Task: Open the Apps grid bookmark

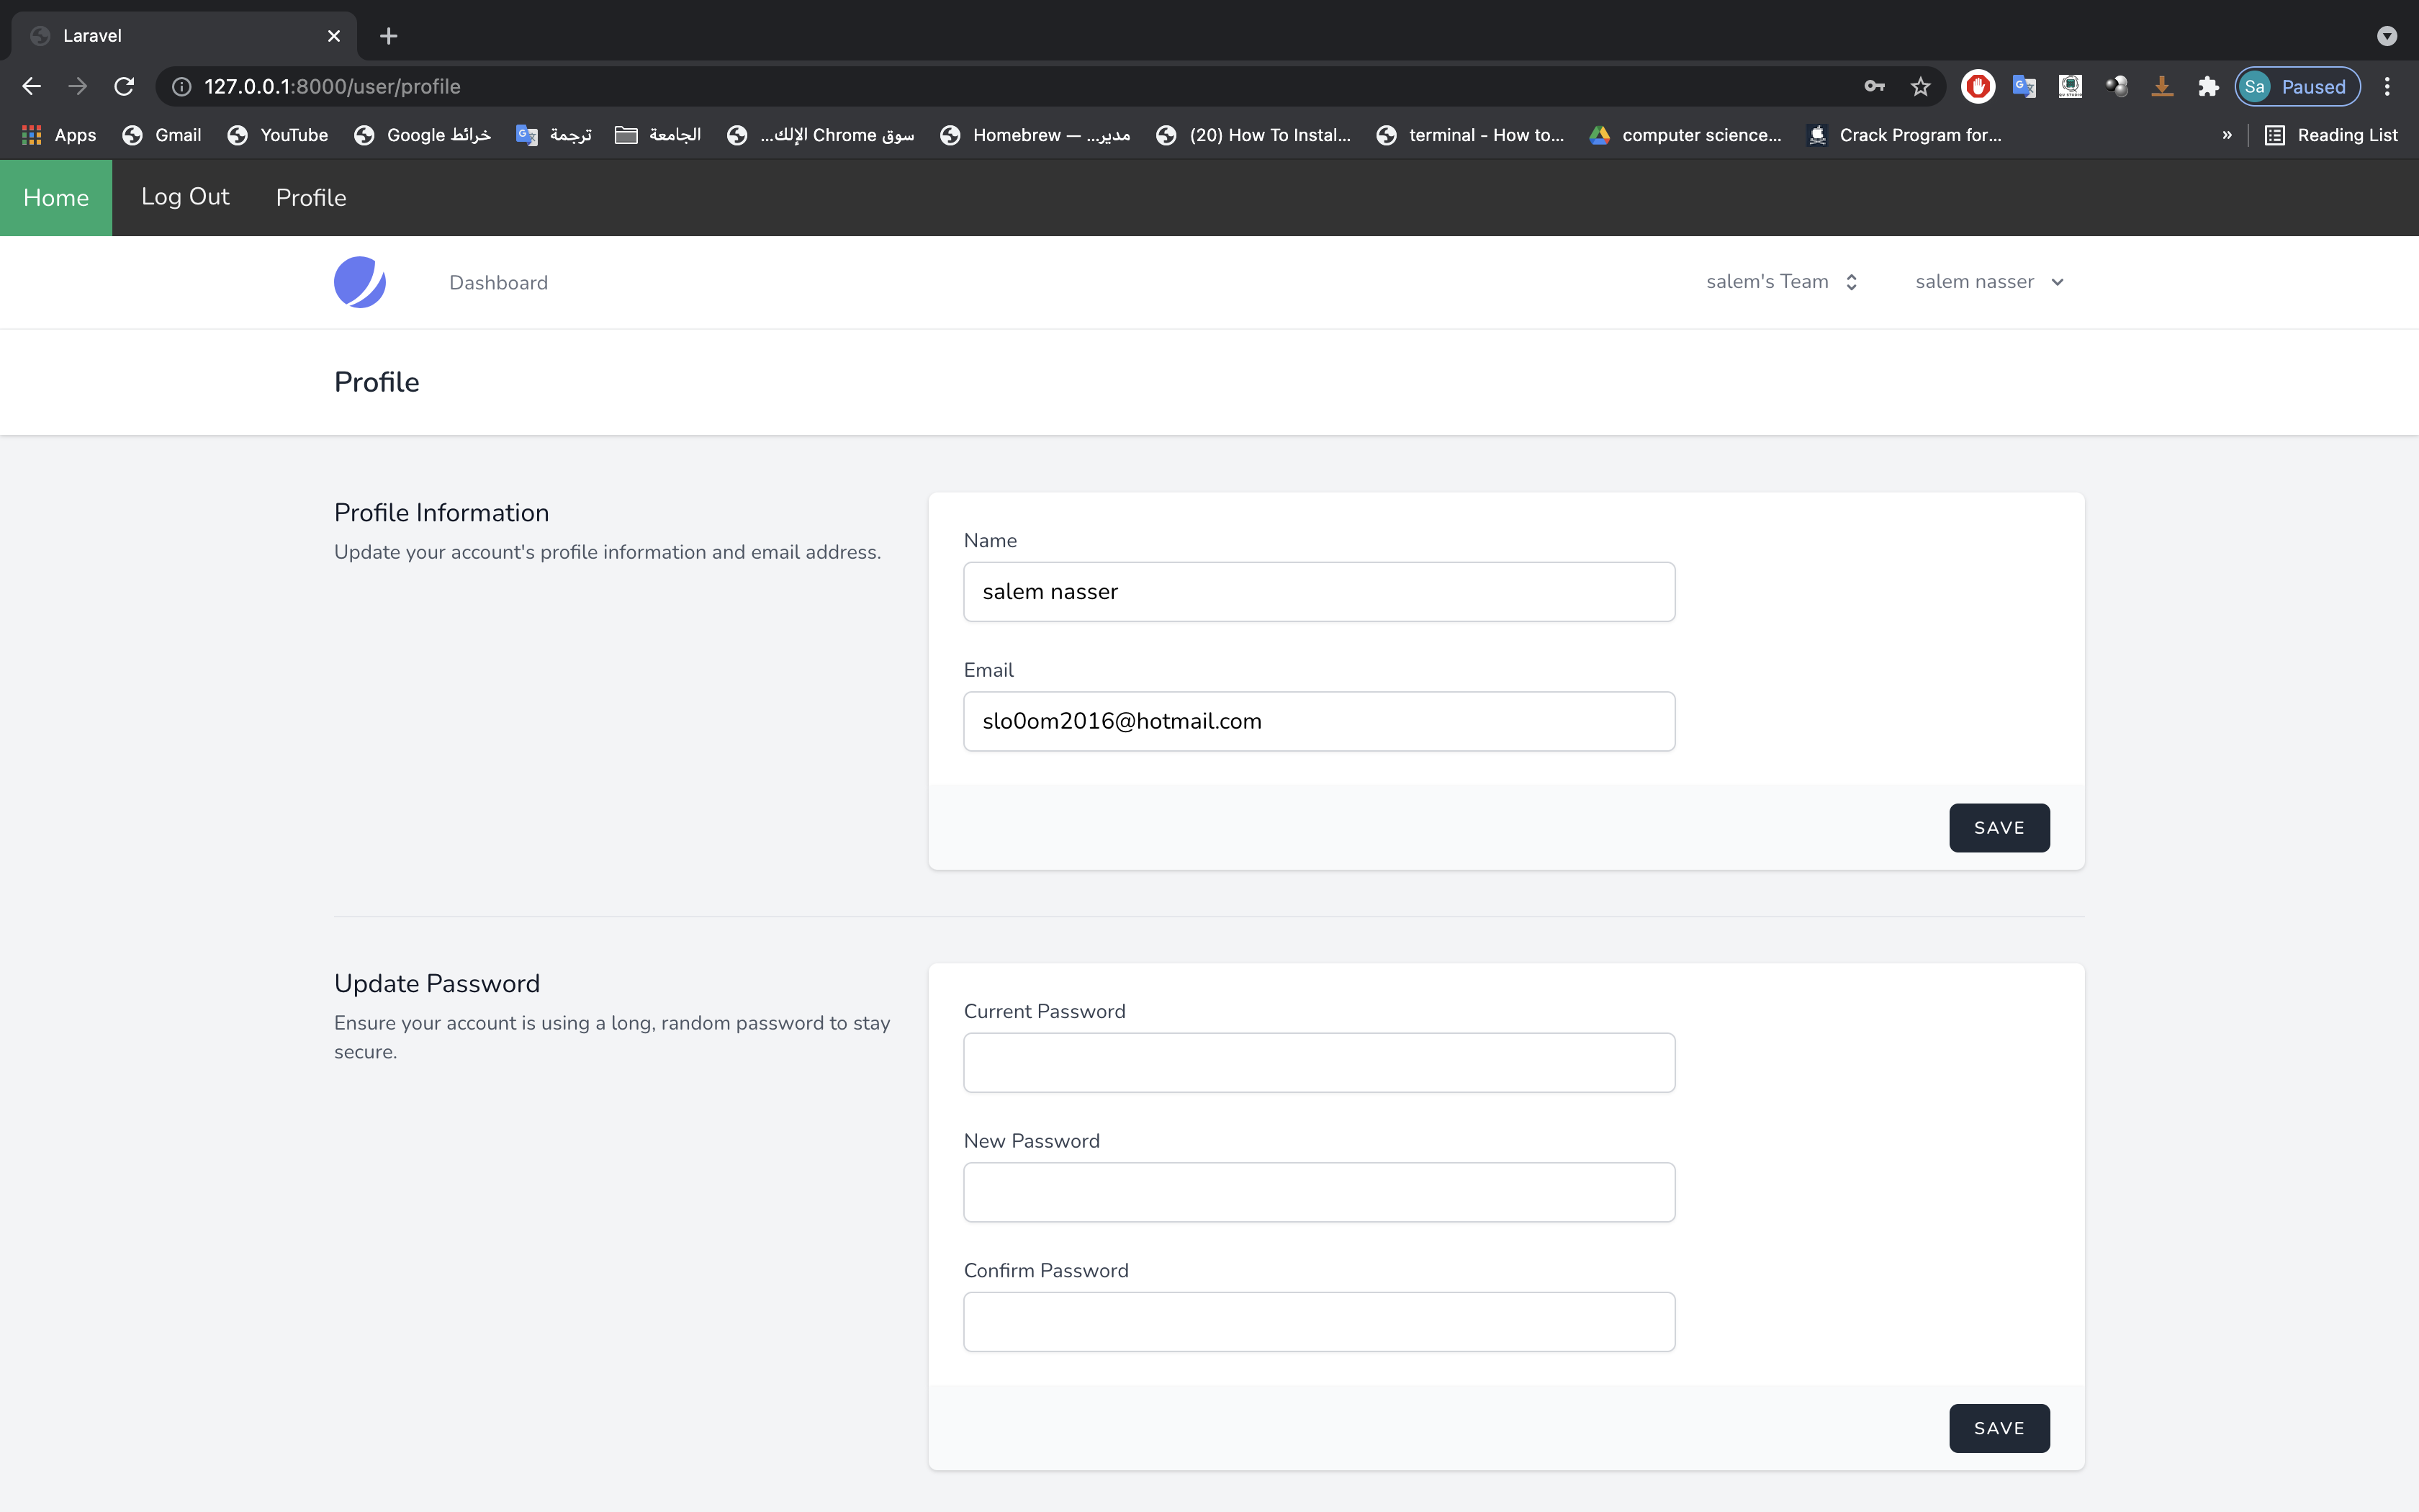Action: pyautogui.click(x=59, y=135)
